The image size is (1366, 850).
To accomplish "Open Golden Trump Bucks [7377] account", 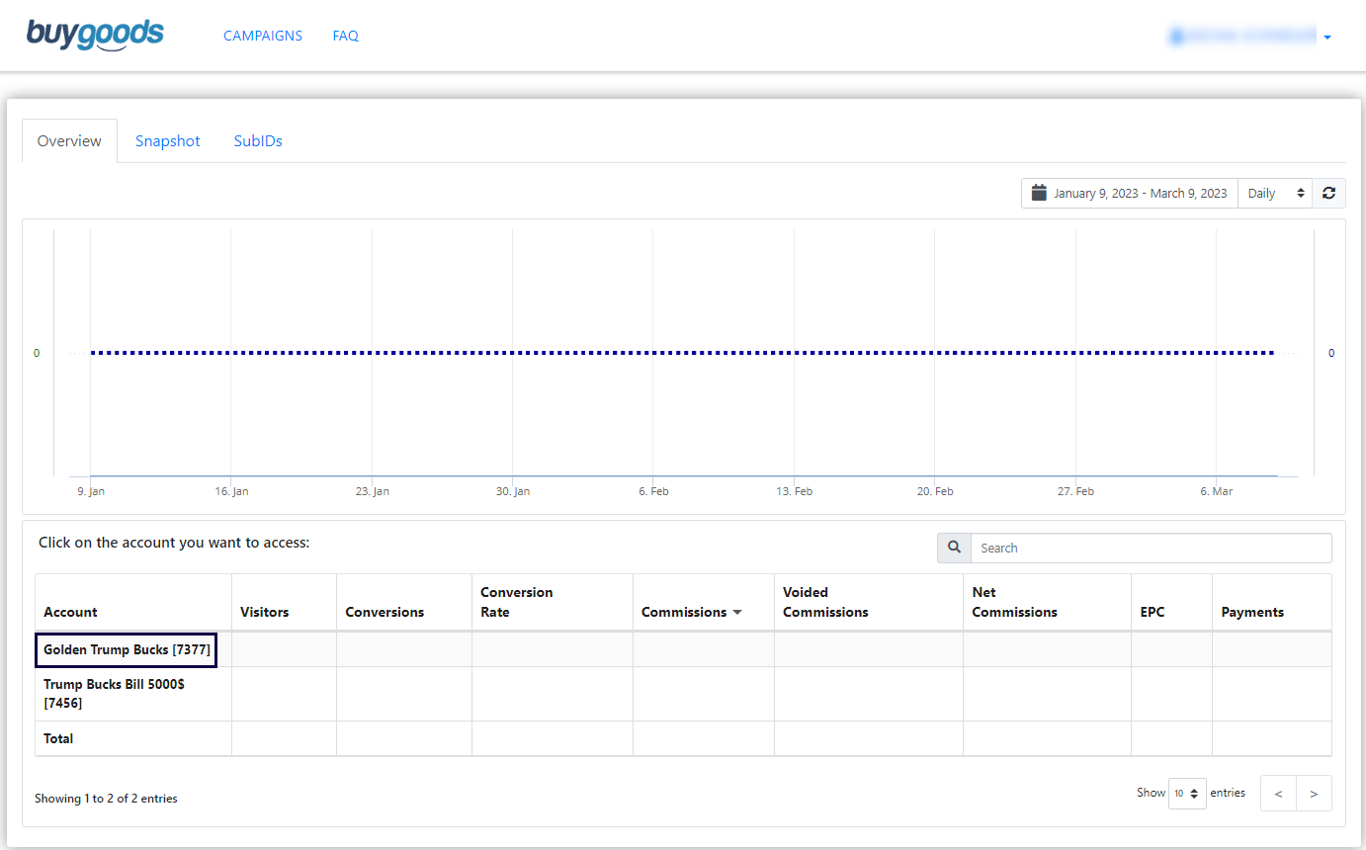I will pos(127,650).
